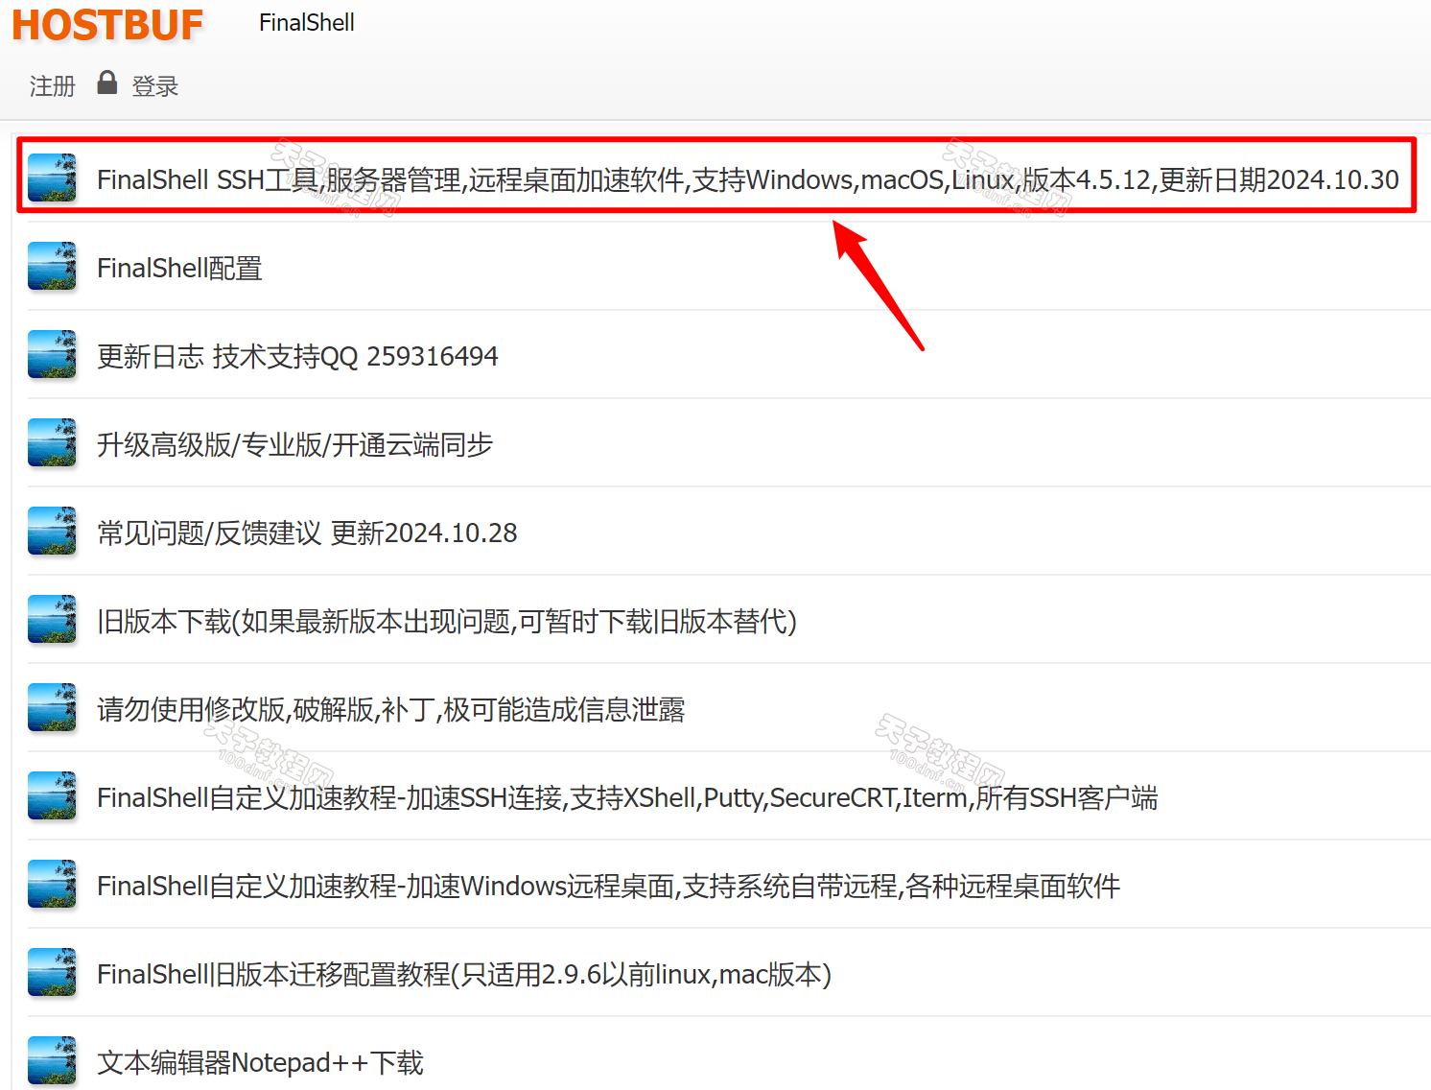Open the FinalShell配置 article
The image size is (1431, 1090).
pos(179,268)
